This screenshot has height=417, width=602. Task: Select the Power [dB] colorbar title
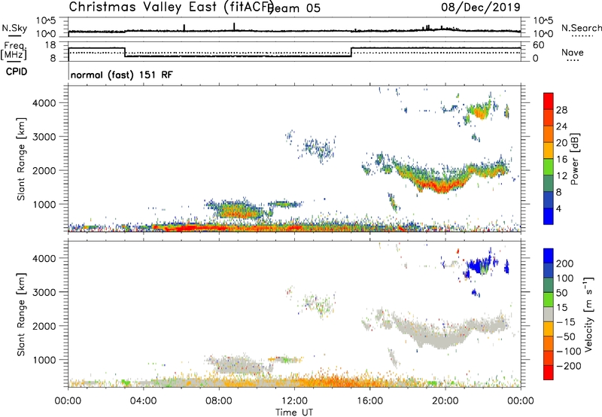[575, 159]
